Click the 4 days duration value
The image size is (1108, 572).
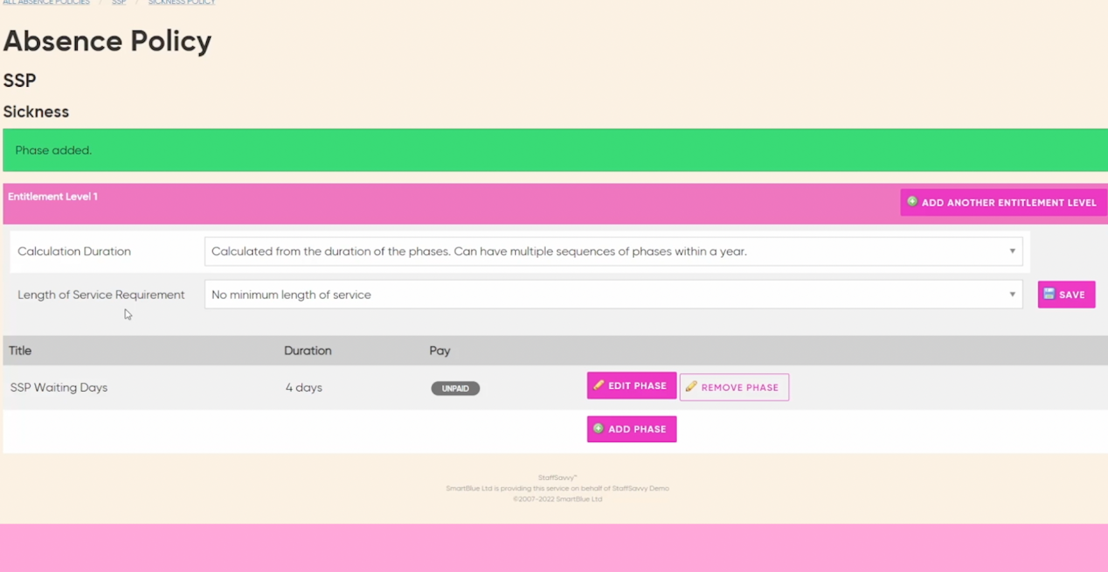(304, 388)
